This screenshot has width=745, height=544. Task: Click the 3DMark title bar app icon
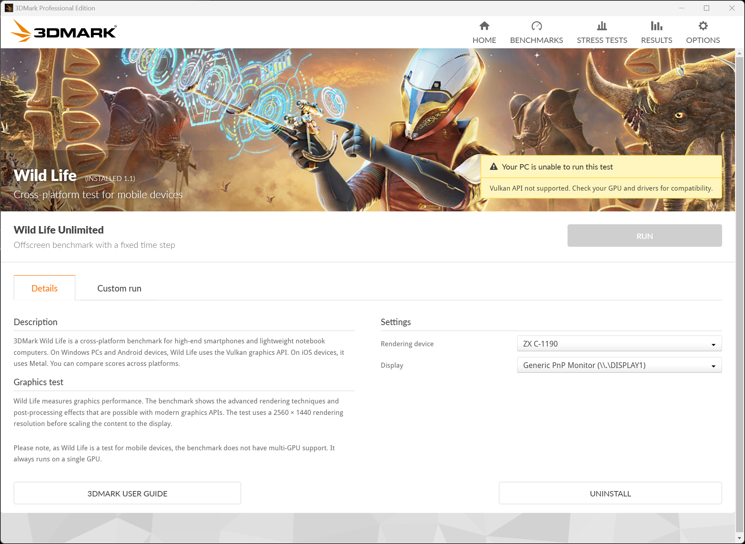[8, 8]
